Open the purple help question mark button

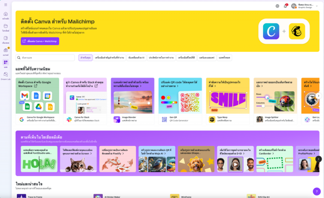point(317,191)
